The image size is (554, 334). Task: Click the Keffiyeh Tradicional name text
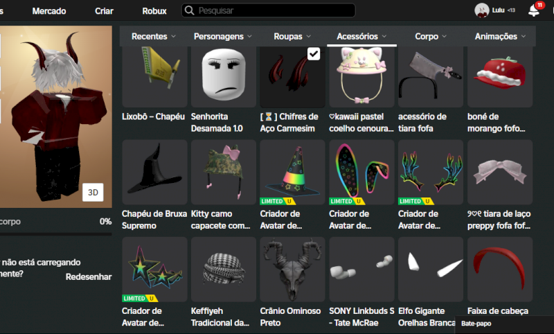tap(220, 317)
